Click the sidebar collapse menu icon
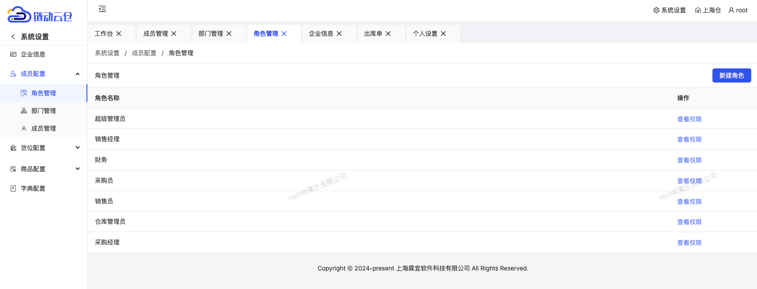This screenshot has height=289, width=757. 102,9
